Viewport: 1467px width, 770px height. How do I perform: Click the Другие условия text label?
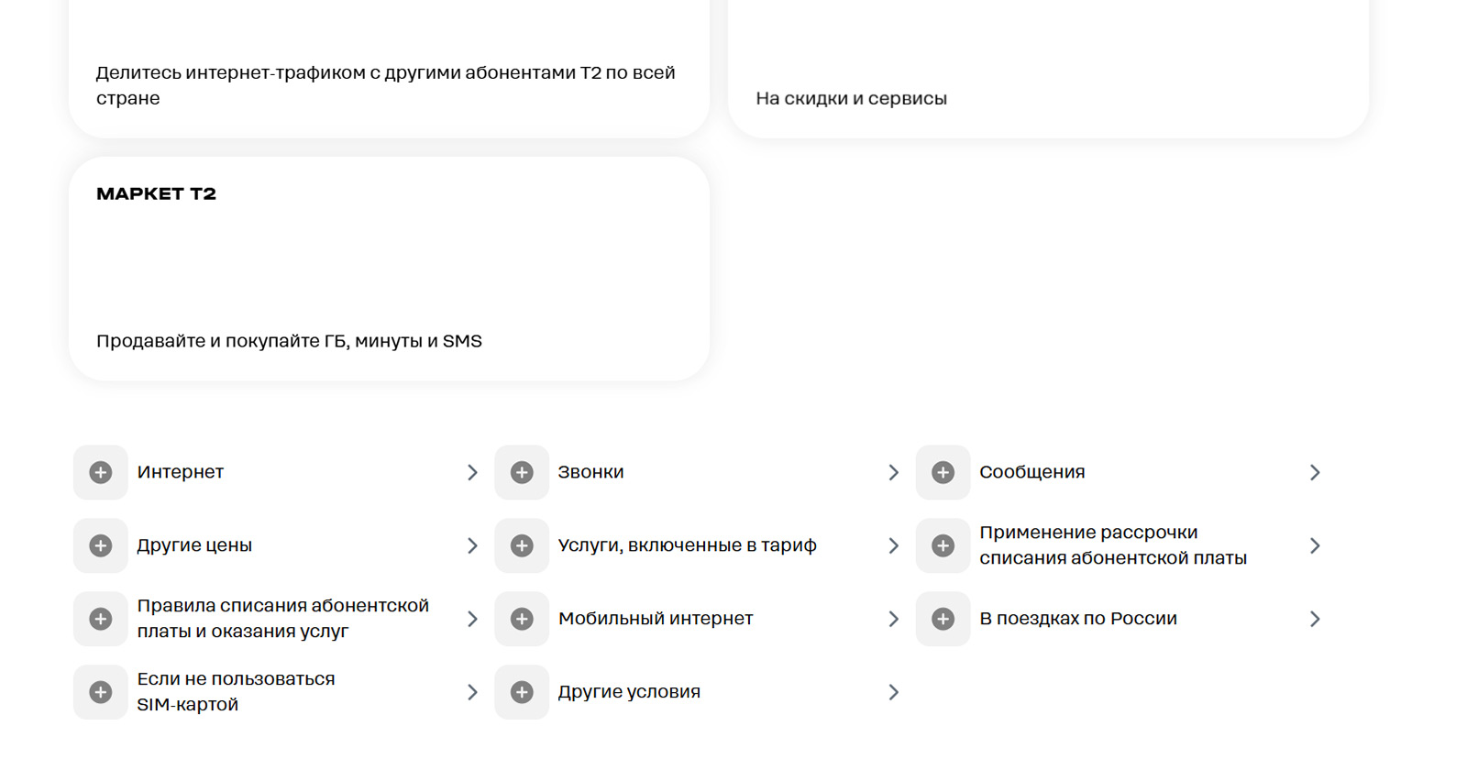click(629, 692)
